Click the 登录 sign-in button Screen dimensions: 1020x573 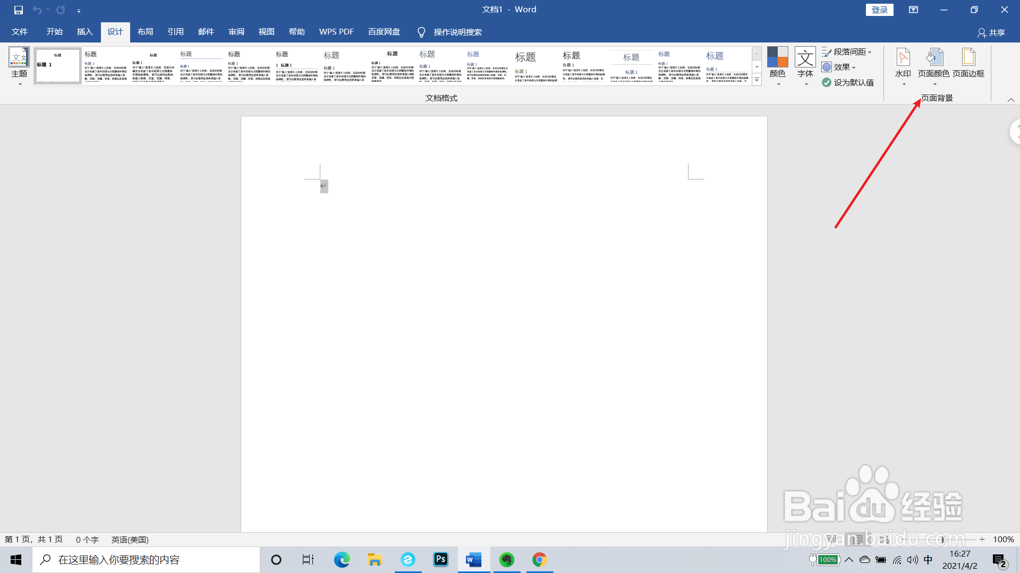point(880,10)
